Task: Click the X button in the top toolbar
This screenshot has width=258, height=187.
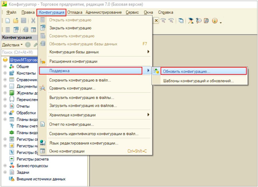Action: coord(156,21)
